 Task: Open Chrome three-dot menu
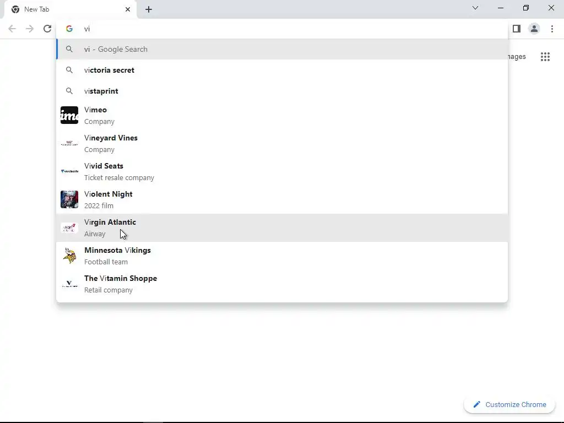pyautogui.click(x=552, y=29)
